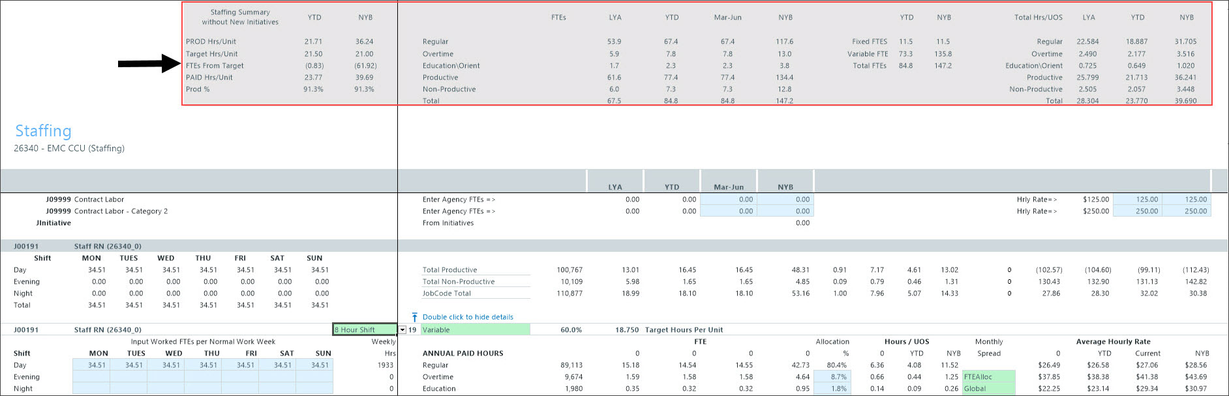Viewport: 1229px width, 396px height.
Task: Click the Global monthly spread cell
Action: [988, 389]
